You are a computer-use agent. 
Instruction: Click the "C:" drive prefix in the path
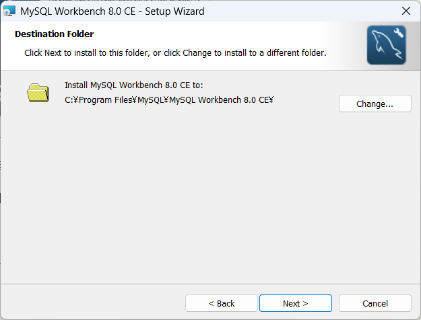69,100
